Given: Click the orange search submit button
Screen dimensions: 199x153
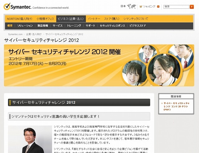Looking at the screenshot, I should tap(192, 7).
